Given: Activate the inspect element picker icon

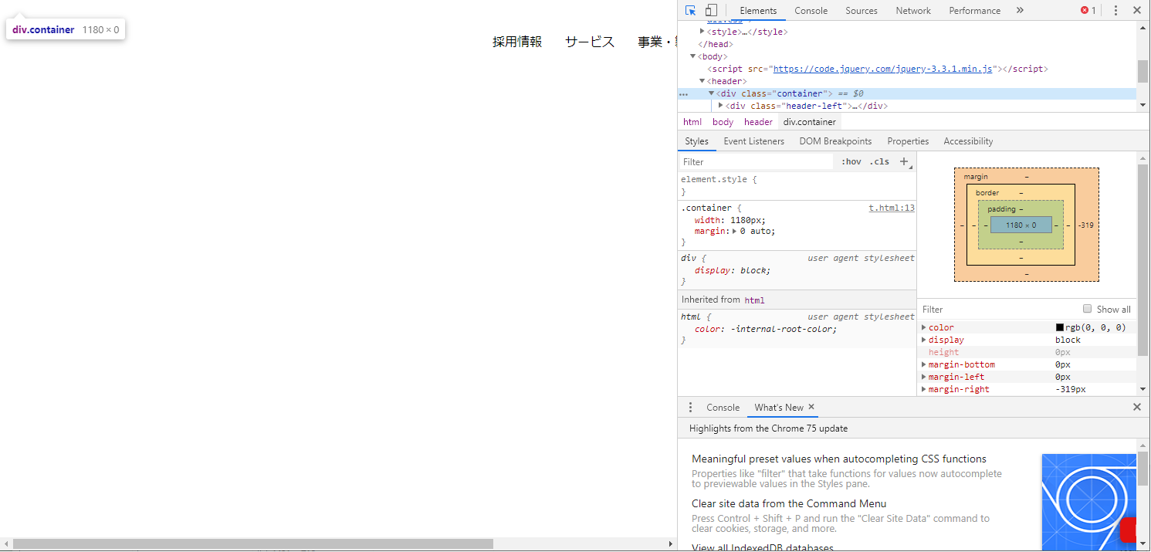Looking at the screenshot, I should point(690,11).
